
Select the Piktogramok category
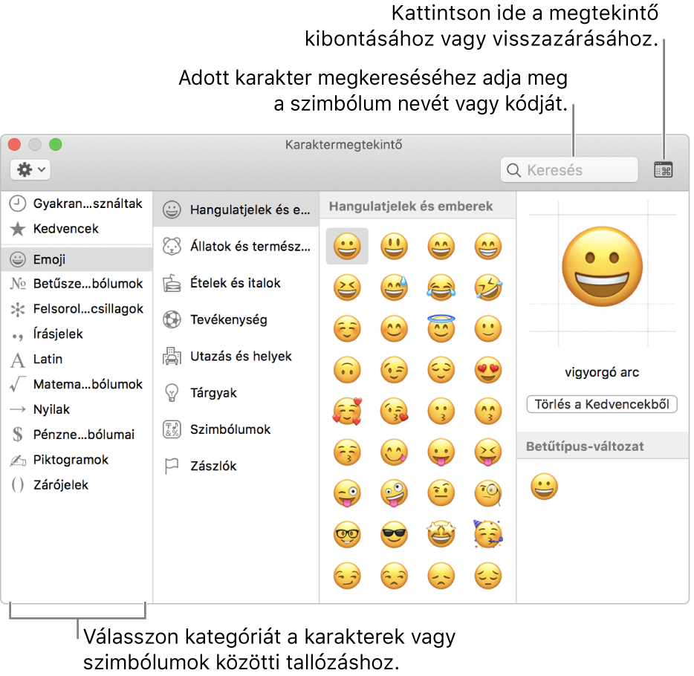click(x=76, y=460)
